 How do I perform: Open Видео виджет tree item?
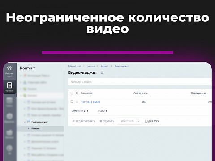pyautogui.click(x=39, y=122)
